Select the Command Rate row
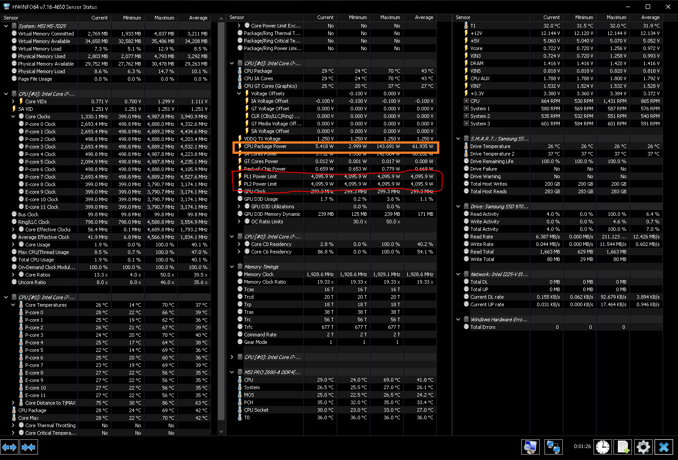 click(x=336, y=335)
